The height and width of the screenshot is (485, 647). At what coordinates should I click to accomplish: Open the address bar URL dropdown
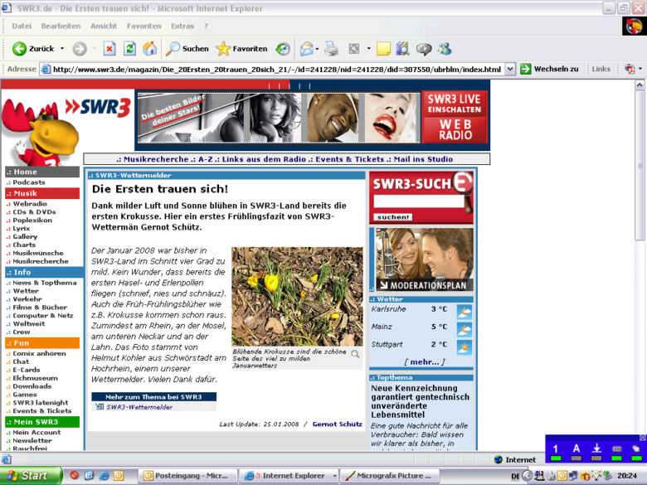(510, 69)
